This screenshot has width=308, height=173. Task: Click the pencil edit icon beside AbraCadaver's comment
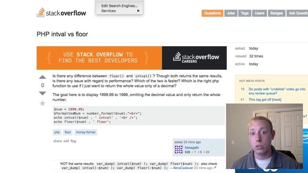click(215, 168)
